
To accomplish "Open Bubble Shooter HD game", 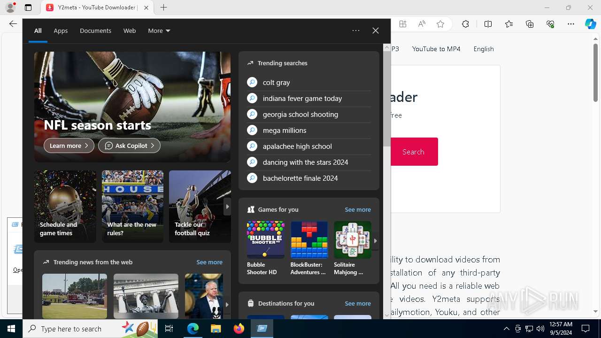I will [x=266, y=248].
